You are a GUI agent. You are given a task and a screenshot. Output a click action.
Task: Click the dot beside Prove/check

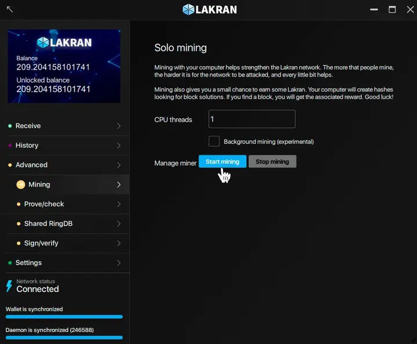pyautogui.click(x=19, y=204)
